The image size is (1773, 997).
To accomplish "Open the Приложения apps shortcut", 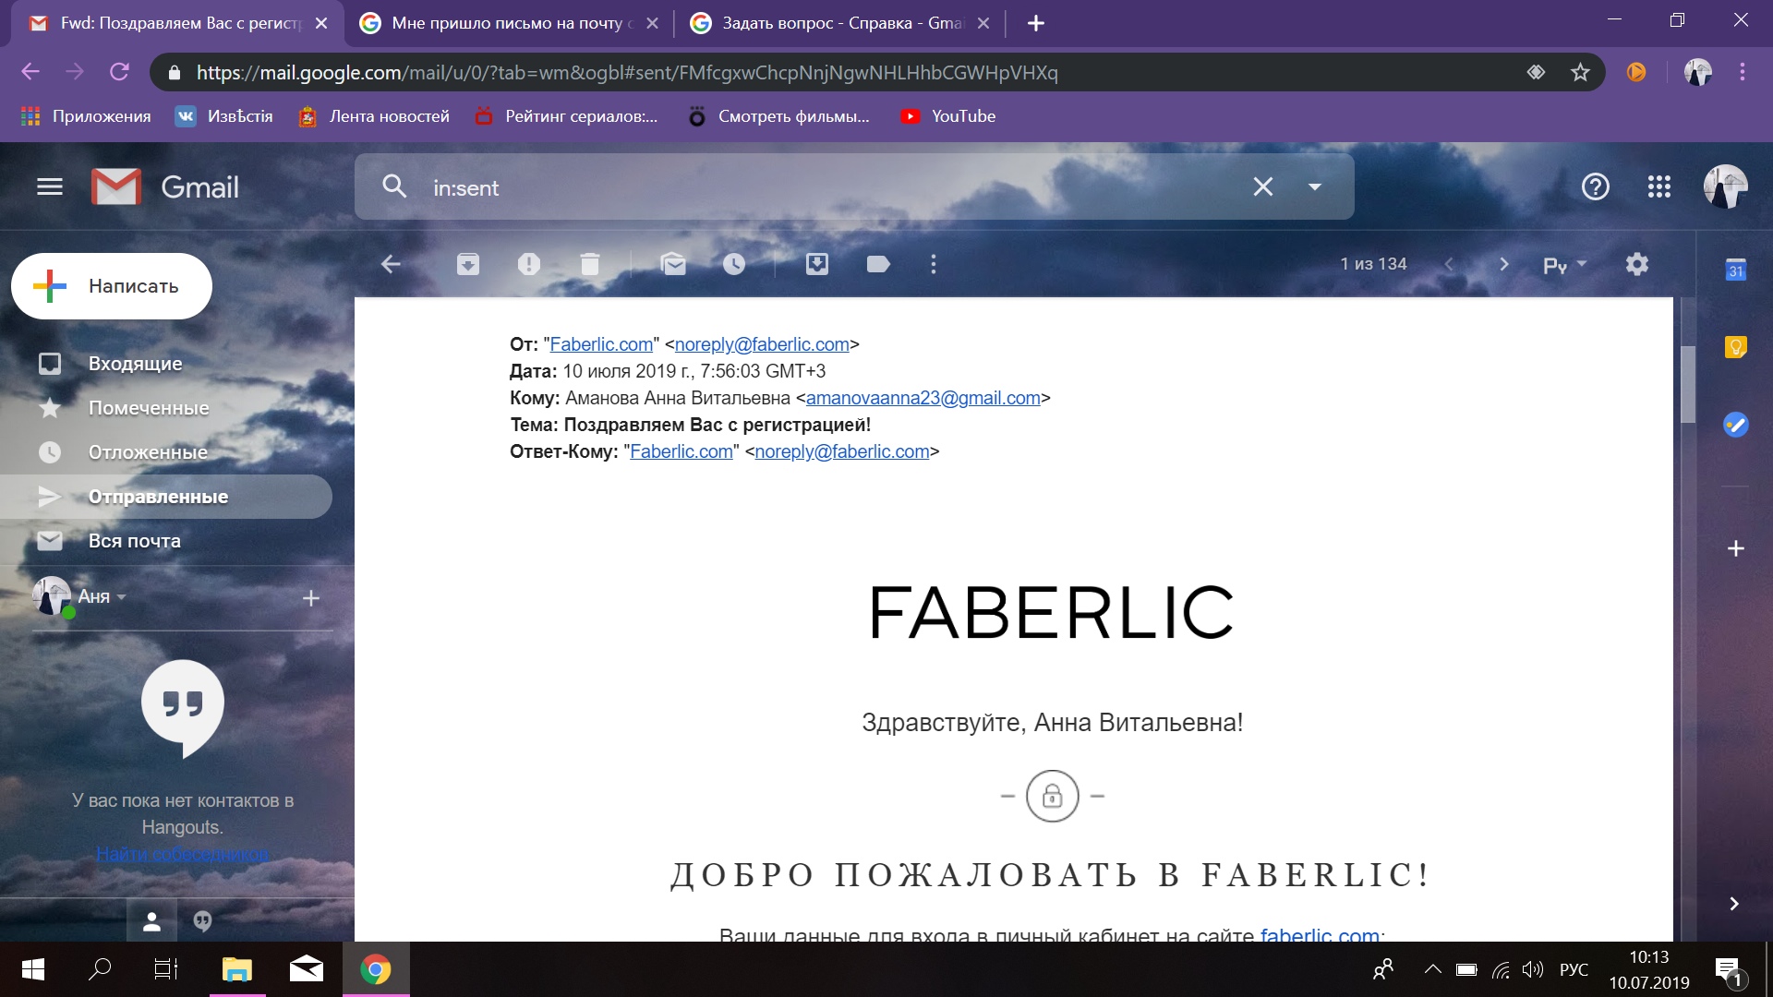I will pyautogui.click(x=86, y=116).
